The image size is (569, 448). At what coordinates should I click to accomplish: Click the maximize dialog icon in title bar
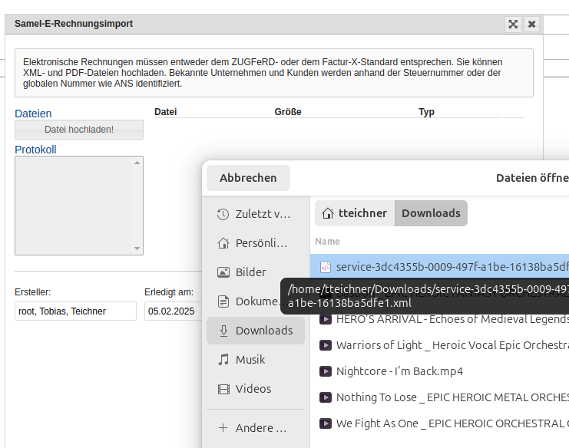click(513, 24)
